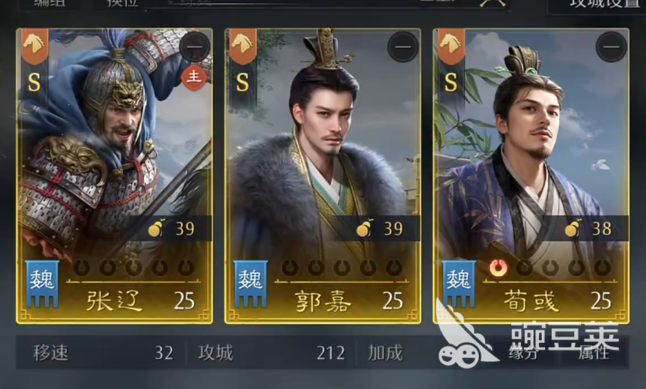This screenshot has width=646, height=389.
Task: Tap the 魏 faction flag on Guo Jia's card
Action: pyautogui.click(x=251, y=283)
